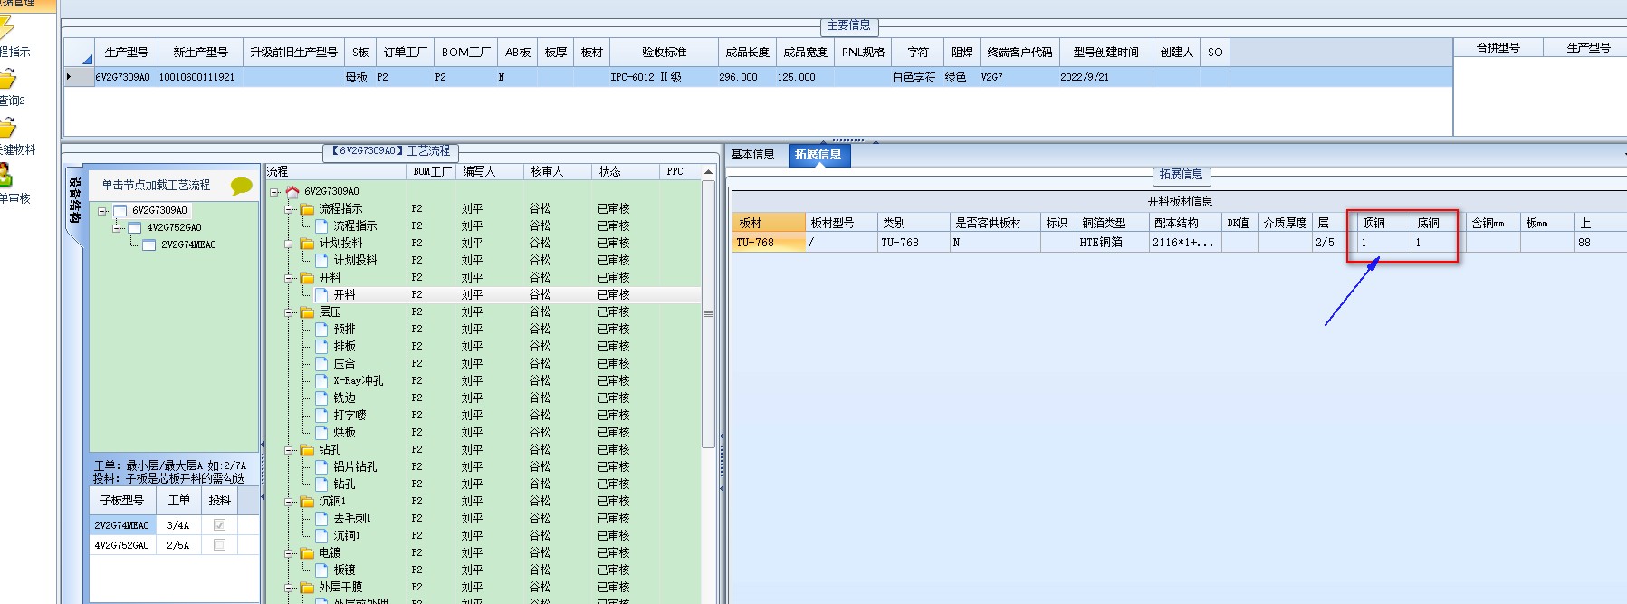Click the 296.000 finished length cell
Screen dimensions: 1627x604
click(747, 77)
